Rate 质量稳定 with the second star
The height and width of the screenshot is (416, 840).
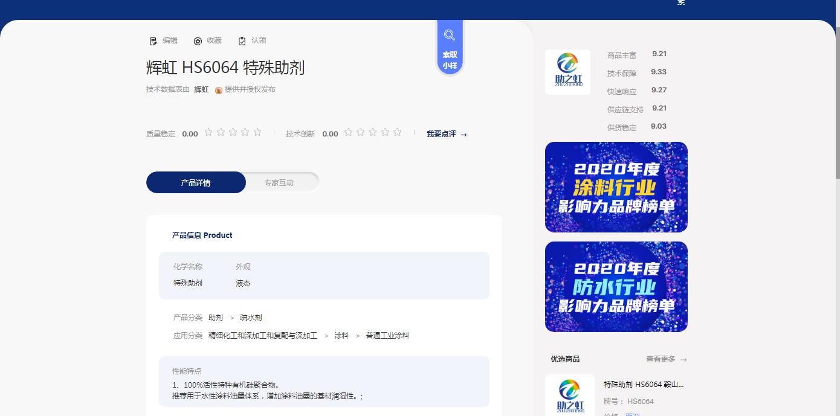pos(221,132)
